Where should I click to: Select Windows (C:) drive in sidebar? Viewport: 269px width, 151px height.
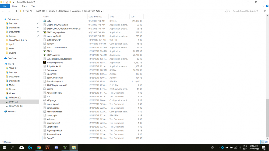pyautogui.click(x=15, y=97)
